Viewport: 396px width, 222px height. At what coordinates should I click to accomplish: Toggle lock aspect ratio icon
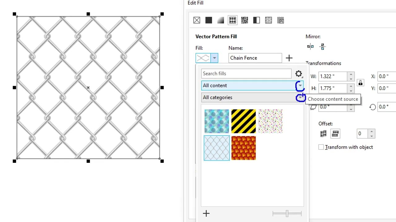360,83
